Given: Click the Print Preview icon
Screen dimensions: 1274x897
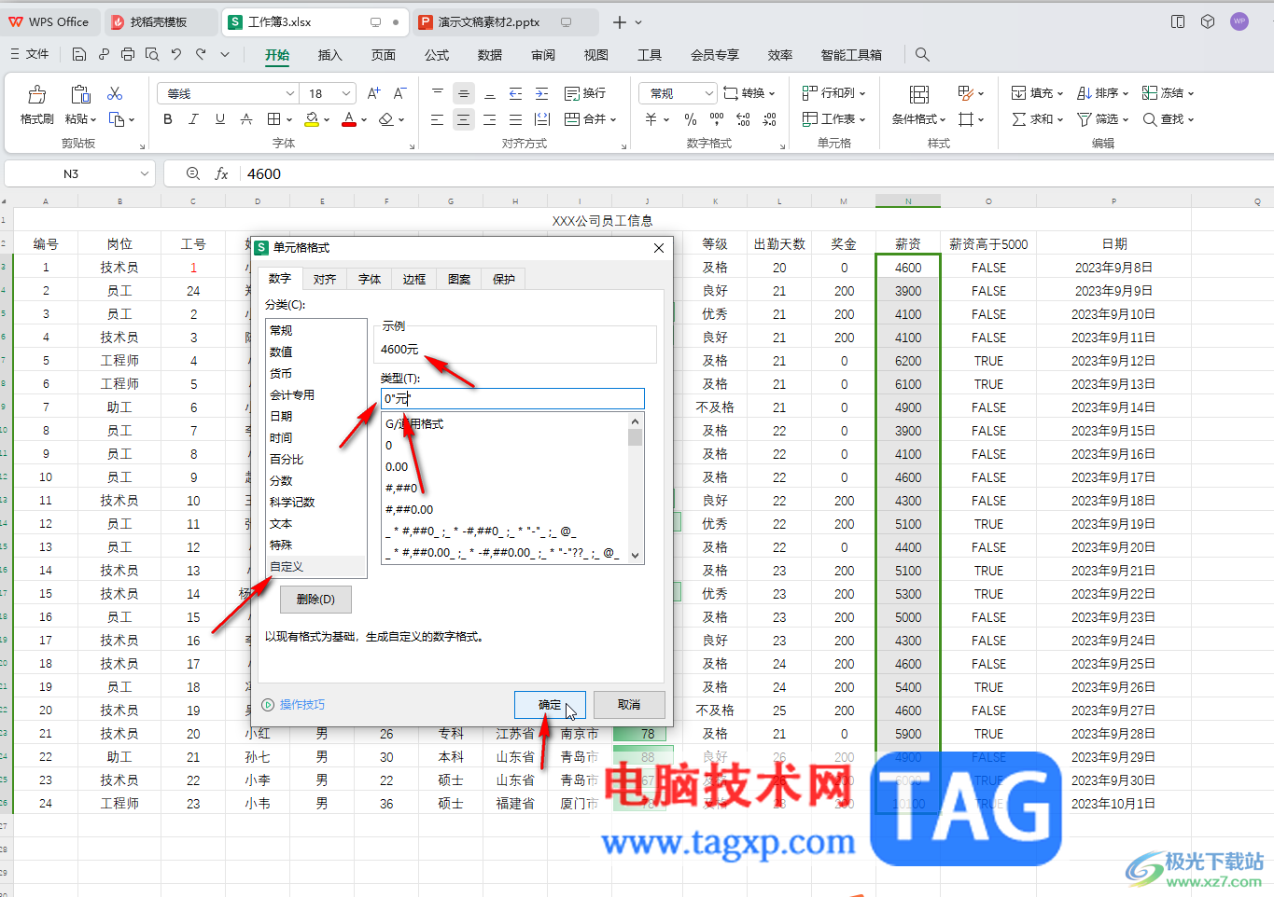Looking at the screenshot, I should pos(152,55).
